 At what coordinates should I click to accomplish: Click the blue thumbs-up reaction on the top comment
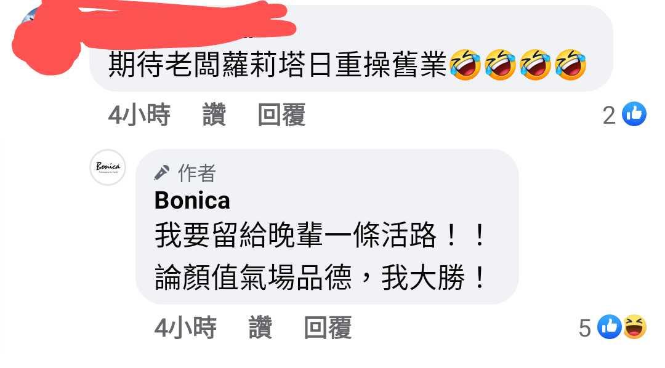click(634, 114)
